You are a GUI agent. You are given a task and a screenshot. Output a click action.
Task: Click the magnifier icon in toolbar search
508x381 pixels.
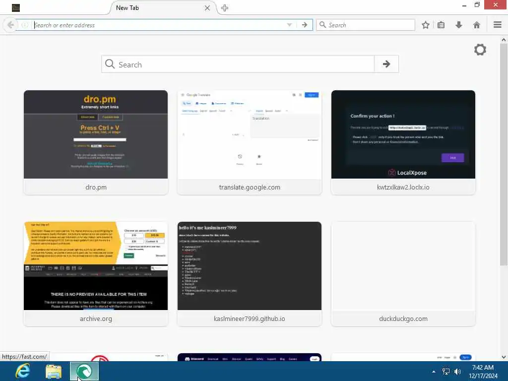pos(322,25)
